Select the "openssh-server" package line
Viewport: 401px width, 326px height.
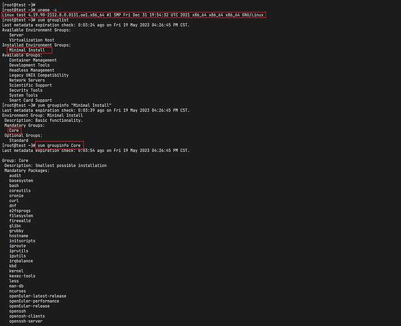[x=27, y=321]
